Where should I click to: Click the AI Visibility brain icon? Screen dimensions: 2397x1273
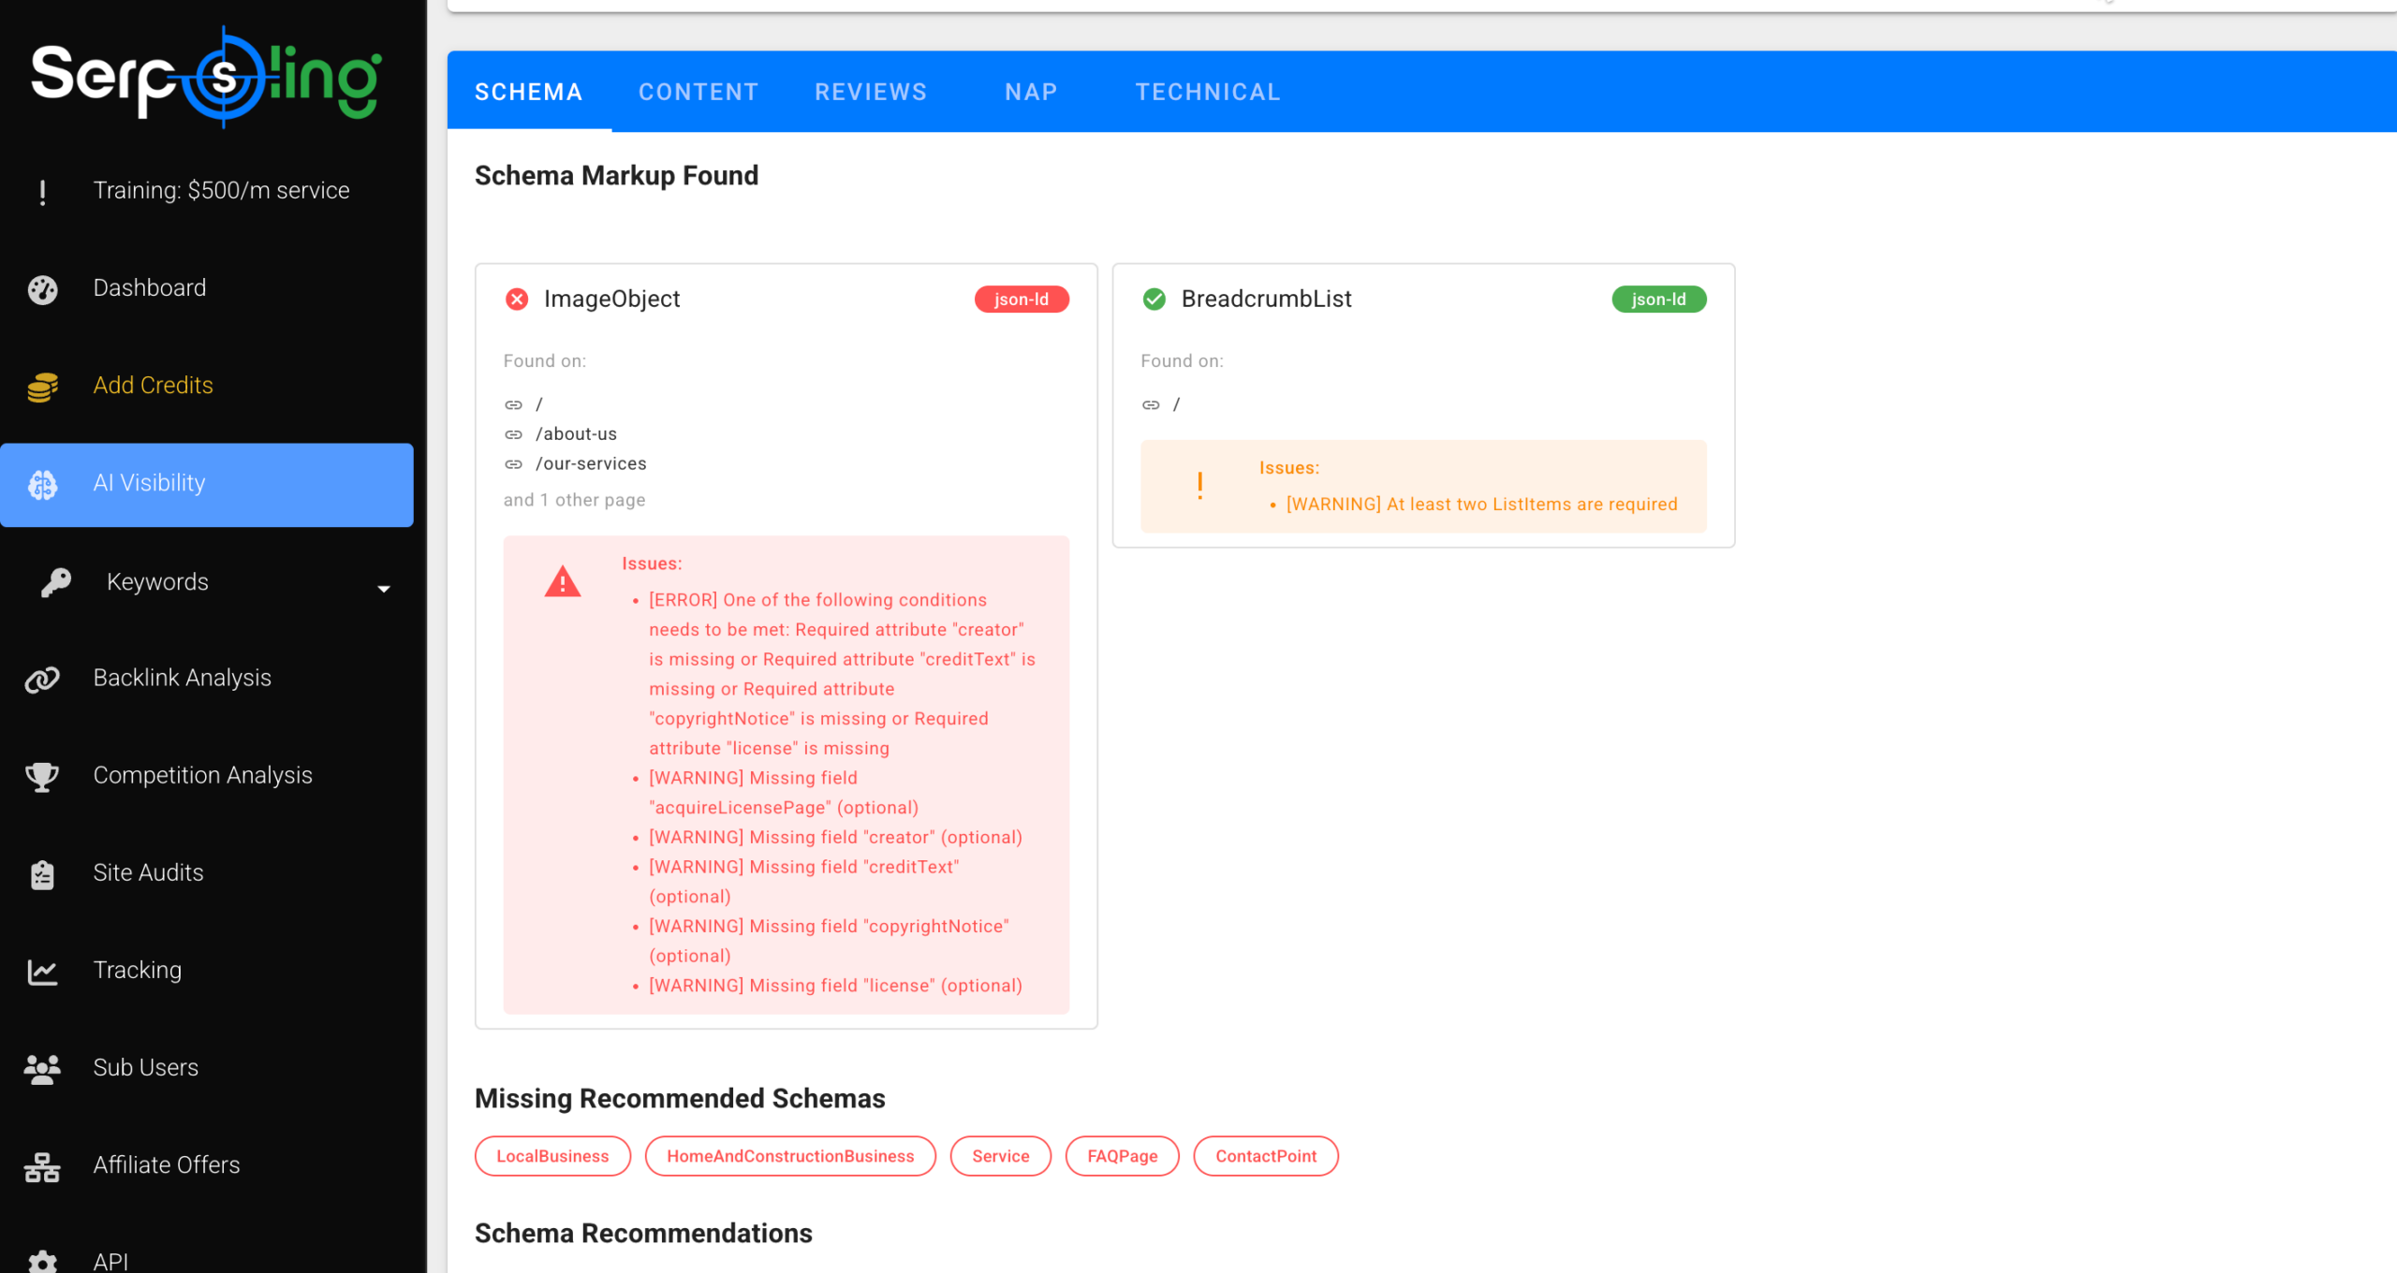click(42, 484)
